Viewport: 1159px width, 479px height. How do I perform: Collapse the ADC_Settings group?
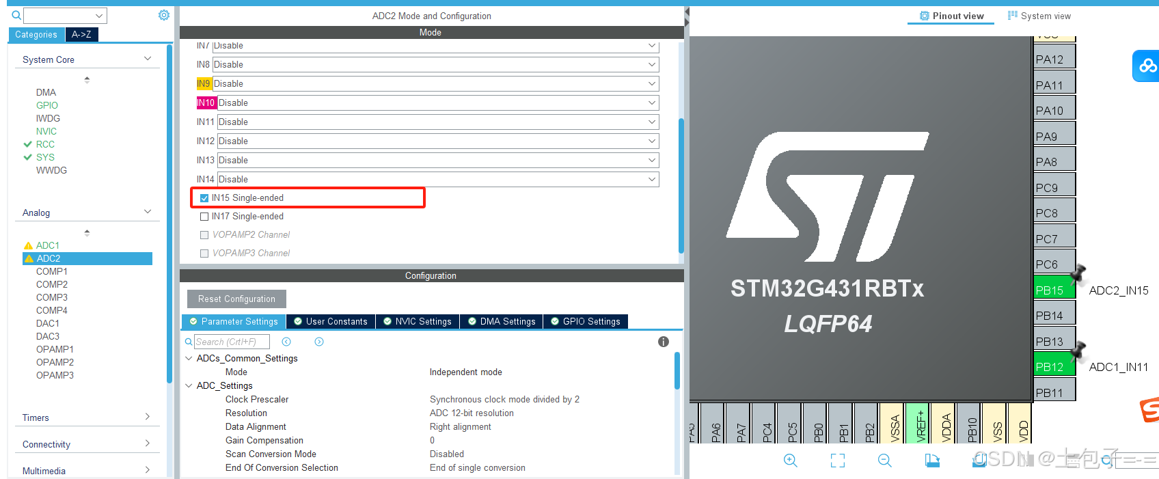pyautogui.click(x=189, y=385)
